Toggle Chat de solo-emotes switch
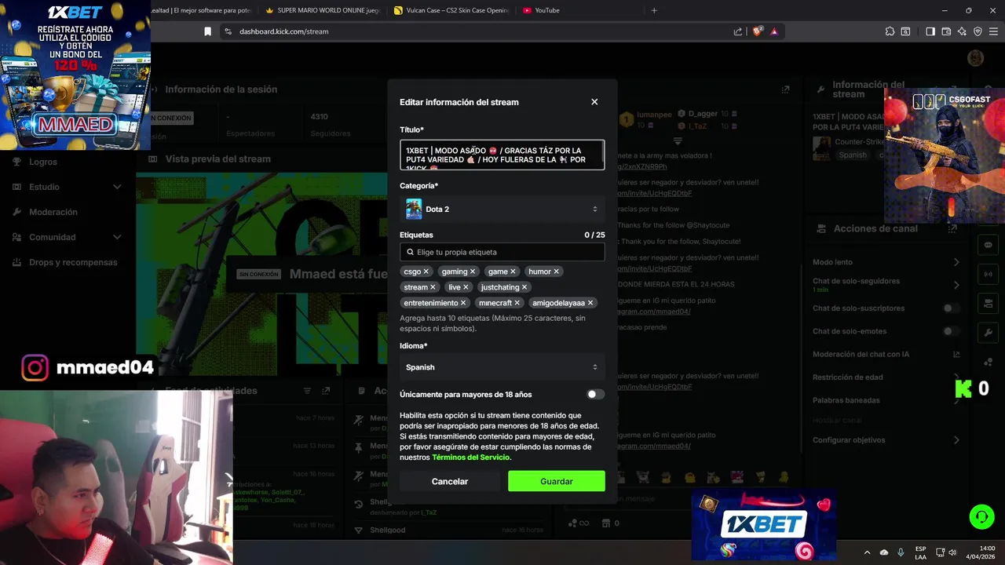The width and height of the screenshot is (1005, 565). click(x=951, y=331)
